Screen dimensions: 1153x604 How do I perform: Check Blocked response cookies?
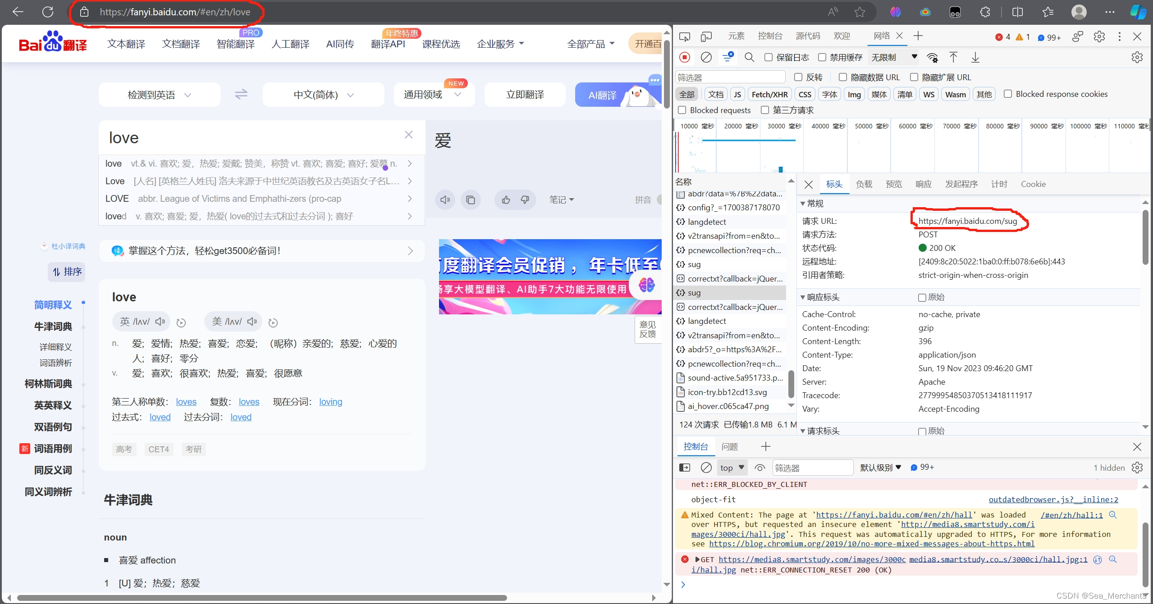coord(1008,94)
